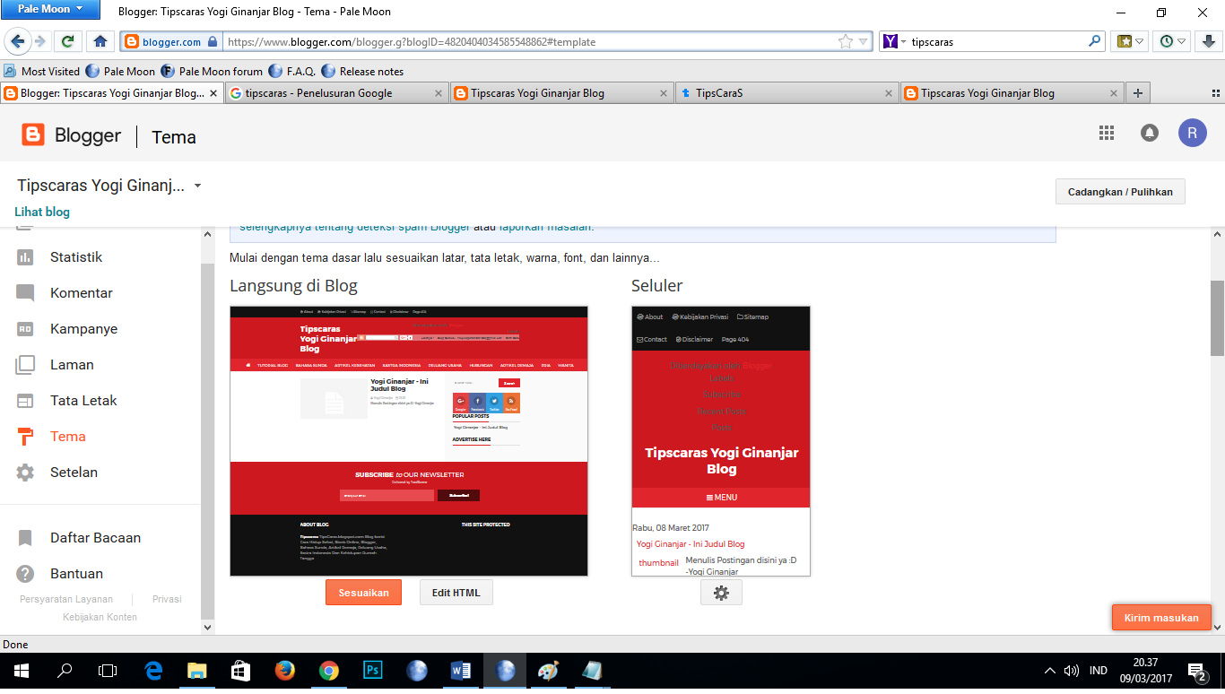Image resolution: width=1225 pixels, height=694 pixels.
Task: Open Word from the taskbar
Action: coord(461,670)
